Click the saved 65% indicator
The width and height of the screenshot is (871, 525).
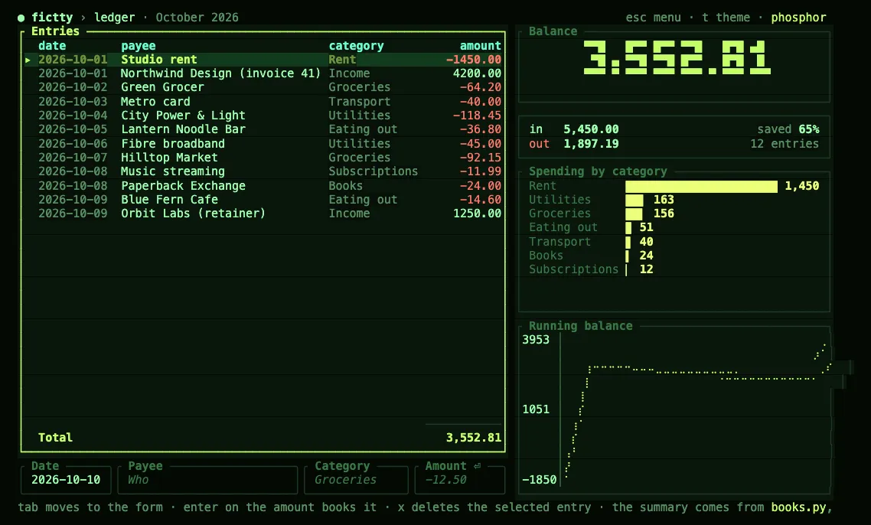click(x=788, y=129)
